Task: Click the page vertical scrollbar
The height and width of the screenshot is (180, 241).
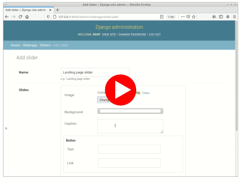Action: click(237, 76)
